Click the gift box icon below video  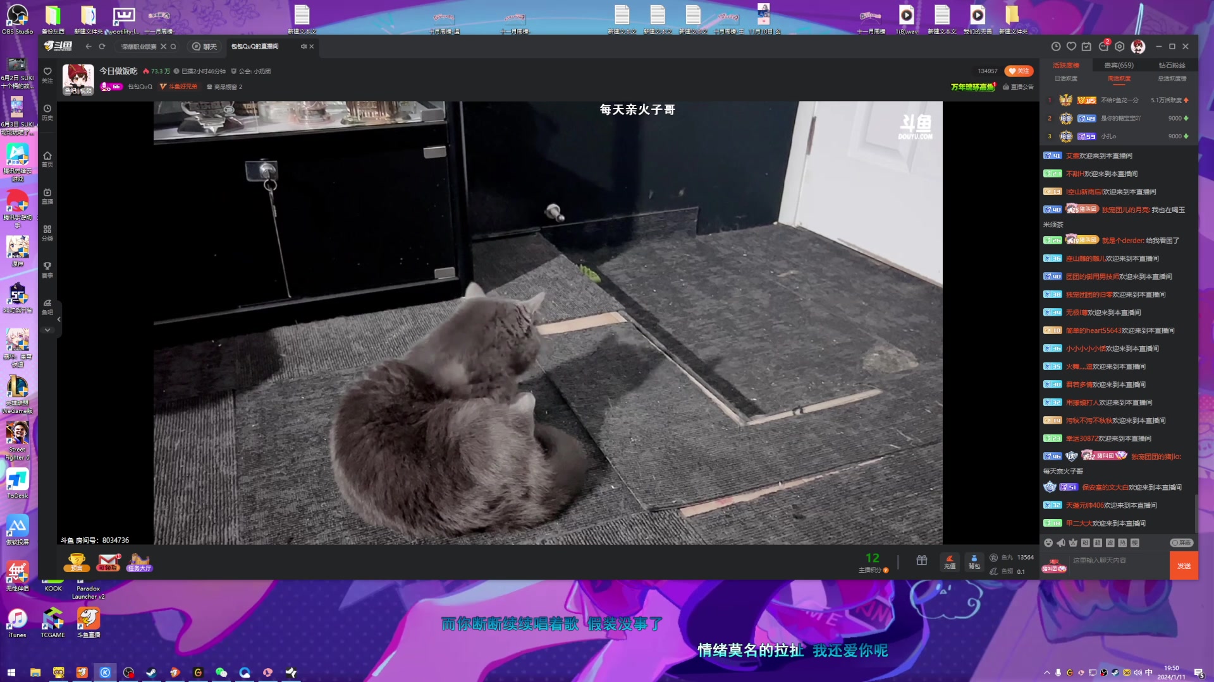(x=922, y=561)
